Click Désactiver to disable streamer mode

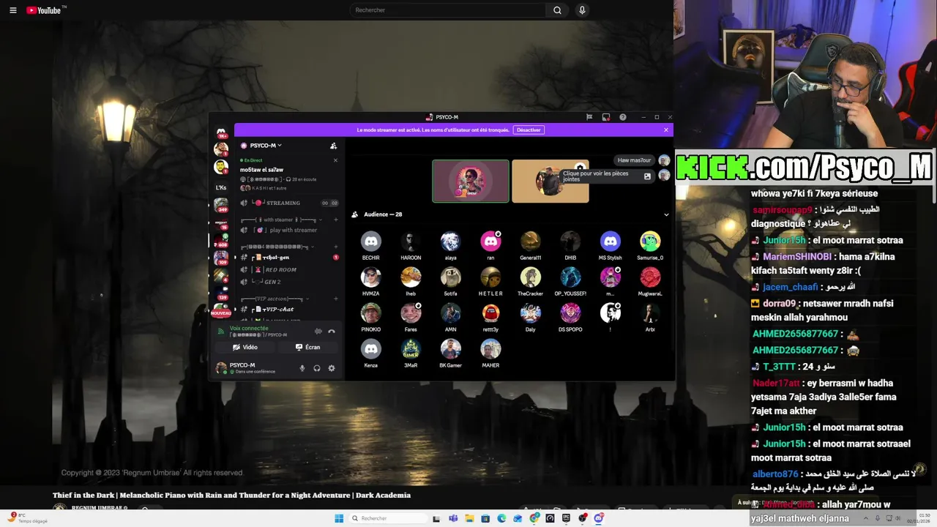(529, 130)
